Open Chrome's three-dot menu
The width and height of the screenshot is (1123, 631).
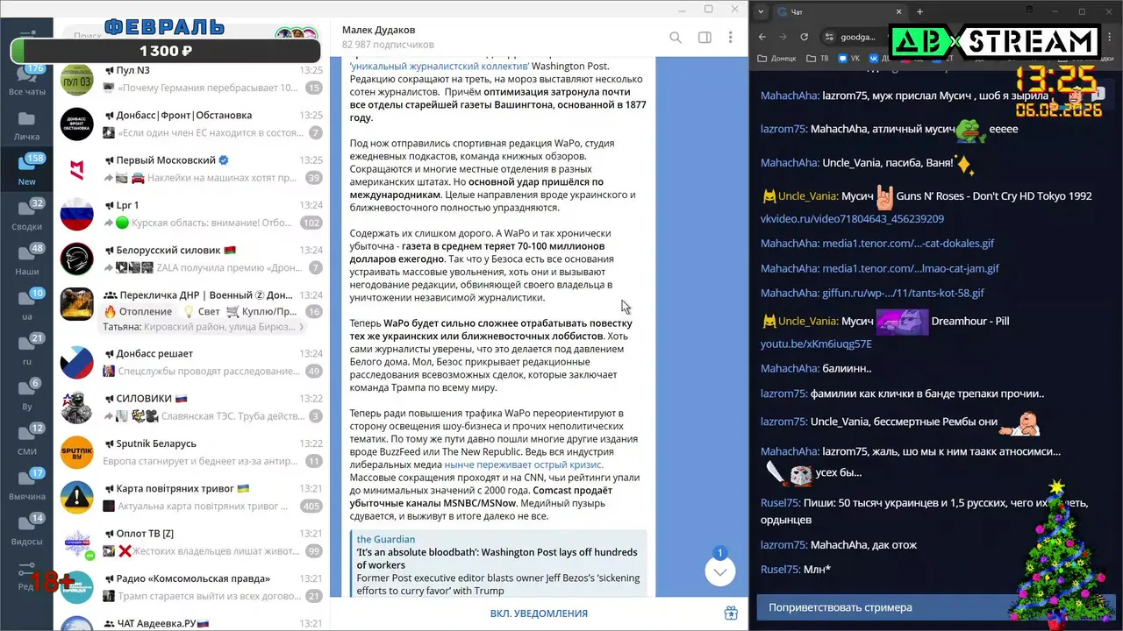pyautogui.click(x=1111, y=37)
